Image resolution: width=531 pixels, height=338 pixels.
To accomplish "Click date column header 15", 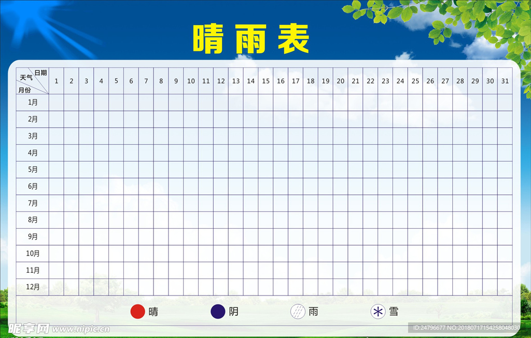I will click(265, 81).
